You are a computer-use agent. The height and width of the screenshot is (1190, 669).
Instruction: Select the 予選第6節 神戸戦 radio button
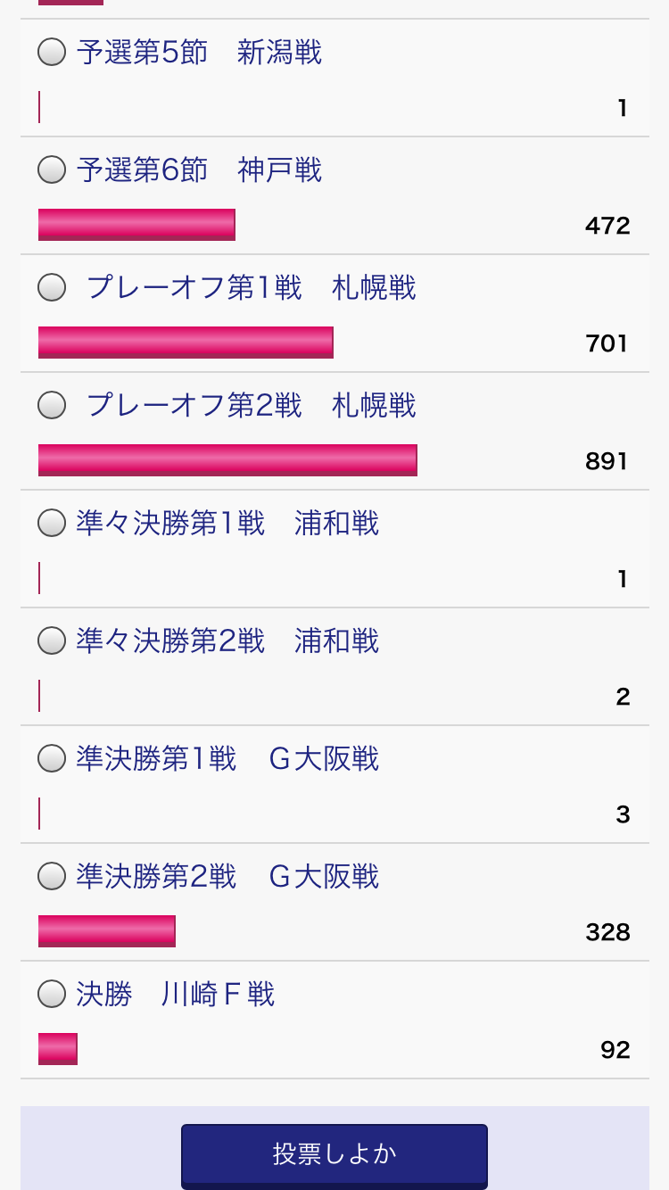[x=52, y=169]
